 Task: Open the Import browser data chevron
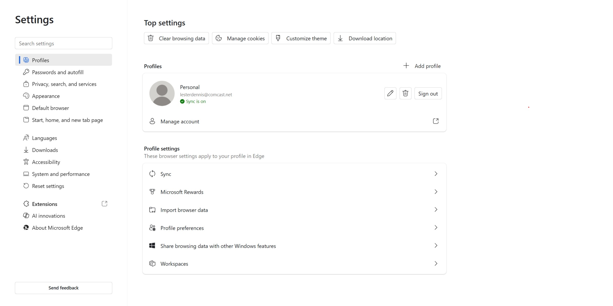[x=436, y=210]
